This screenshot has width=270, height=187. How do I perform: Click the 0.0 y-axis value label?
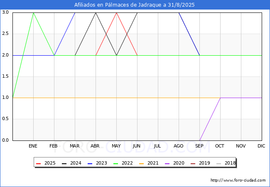point(5,140)
